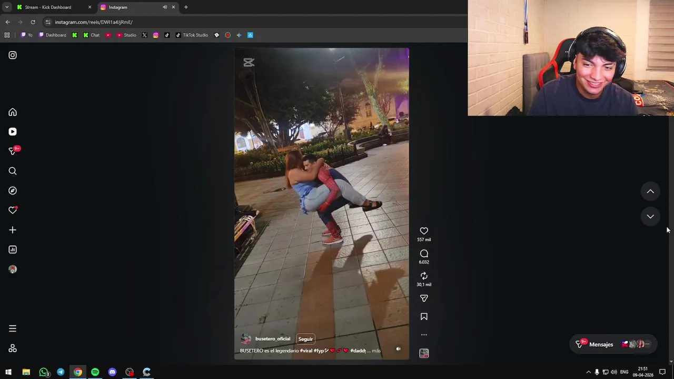Open Telegram from the taskbar
Screen dimensions: 674x379
61,372
